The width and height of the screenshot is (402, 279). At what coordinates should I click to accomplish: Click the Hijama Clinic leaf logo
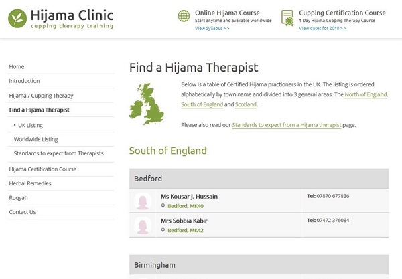(17, 18)
